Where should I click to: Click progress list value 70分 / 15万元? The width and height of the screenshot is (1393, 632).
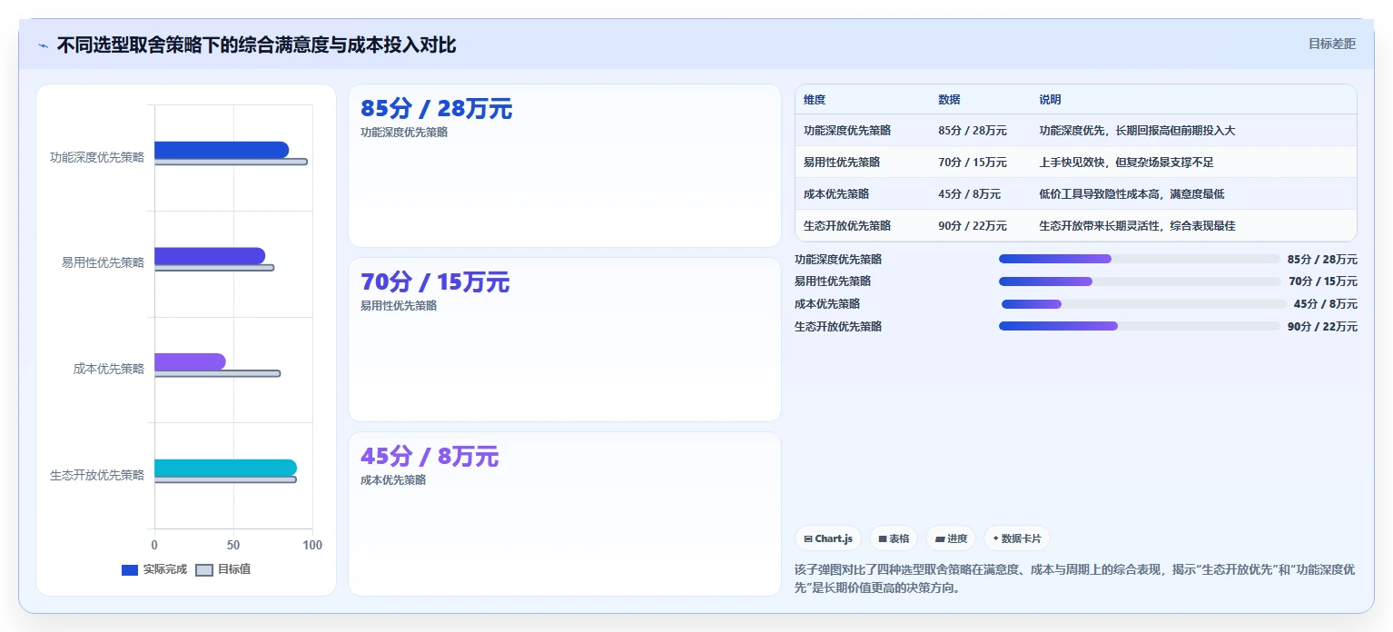1322,281
